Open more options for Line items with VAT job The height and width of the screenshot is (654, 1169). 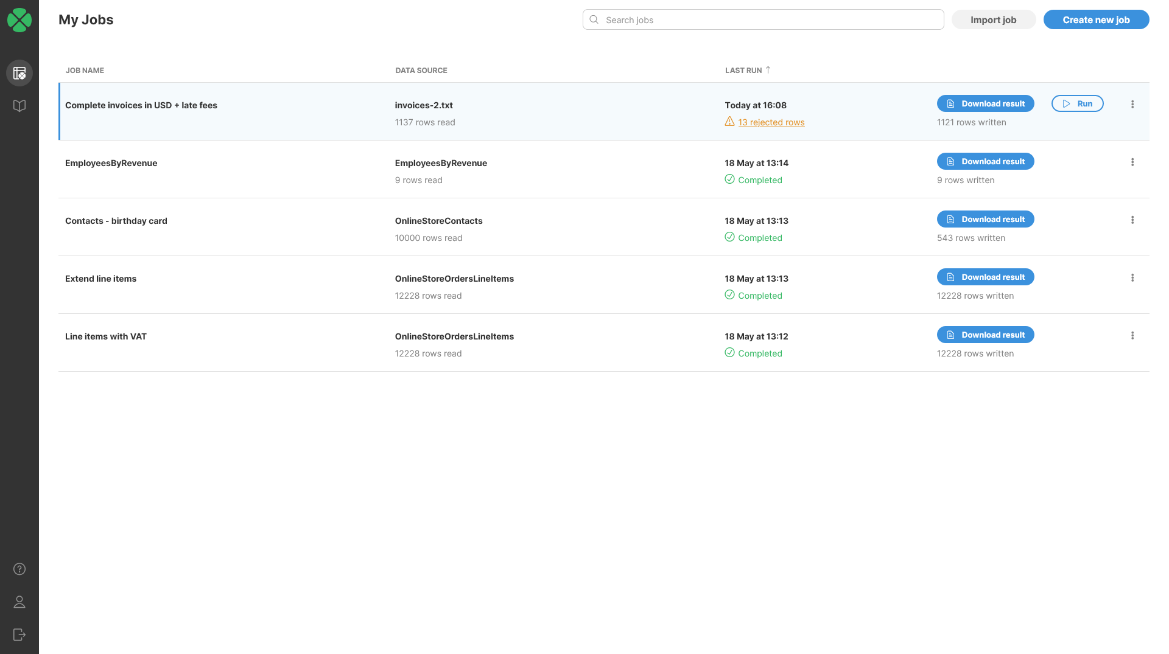pyautogui.click(x=1132, y=336)
